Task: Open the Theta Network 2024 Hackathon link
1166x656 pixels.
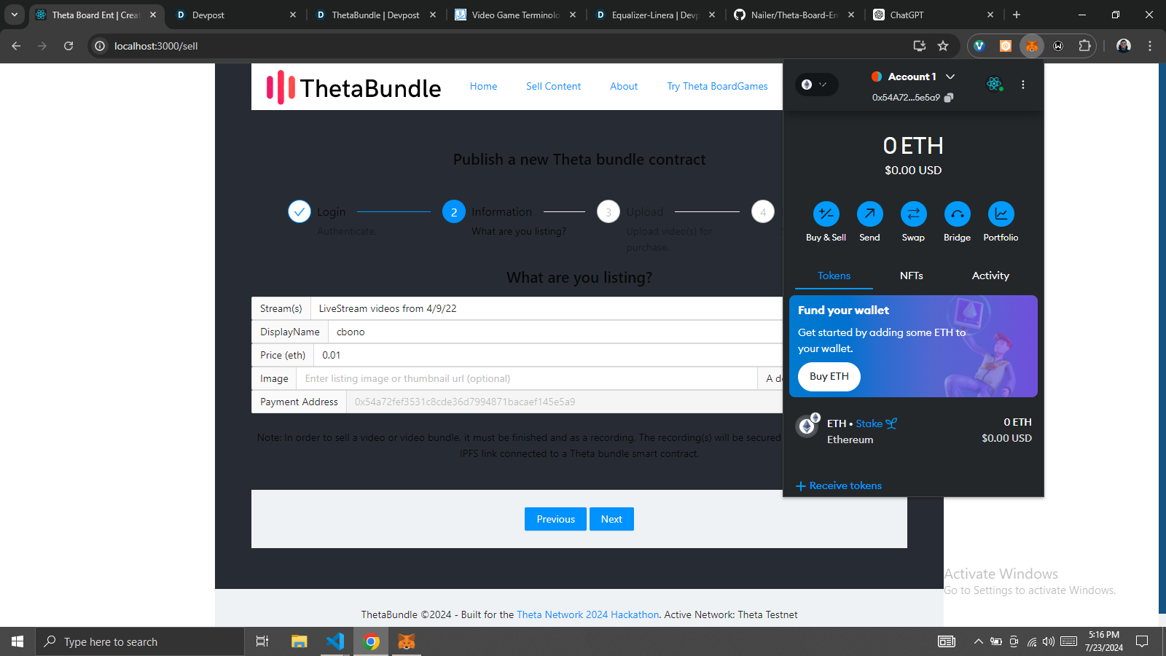Action: coord(587,614)
